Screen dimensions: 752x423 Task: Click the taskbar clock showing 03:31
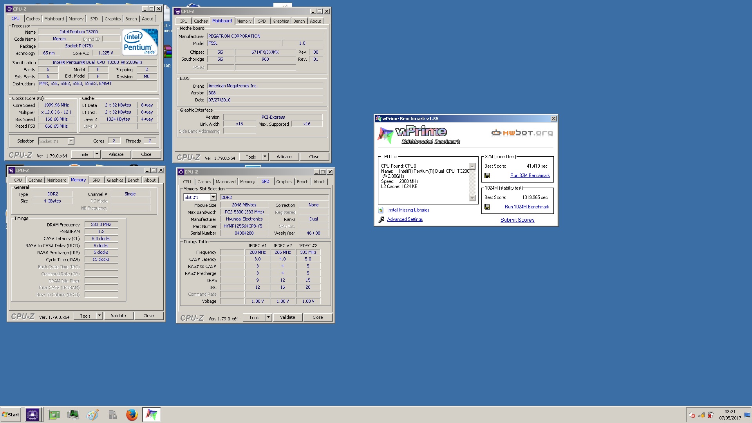tap(730, 412)
